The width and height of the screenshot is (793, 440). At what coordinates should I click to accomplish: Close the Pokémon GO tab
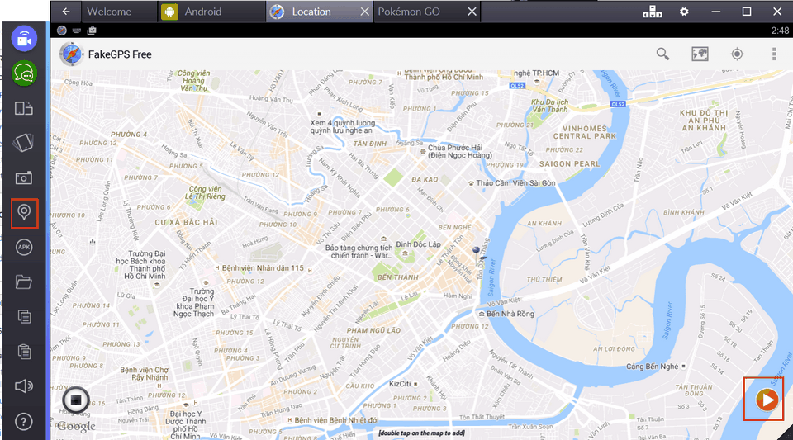tap(472, 11)
